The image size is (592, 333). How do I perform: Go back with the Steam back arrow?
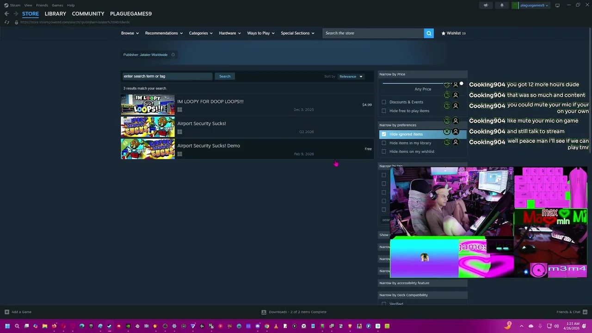pyautogui.click(x=6, y=14)
